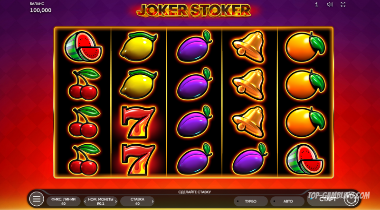Click the top golden bell symbol
This screenshot has height=210, width=380.
click(248, 47)
